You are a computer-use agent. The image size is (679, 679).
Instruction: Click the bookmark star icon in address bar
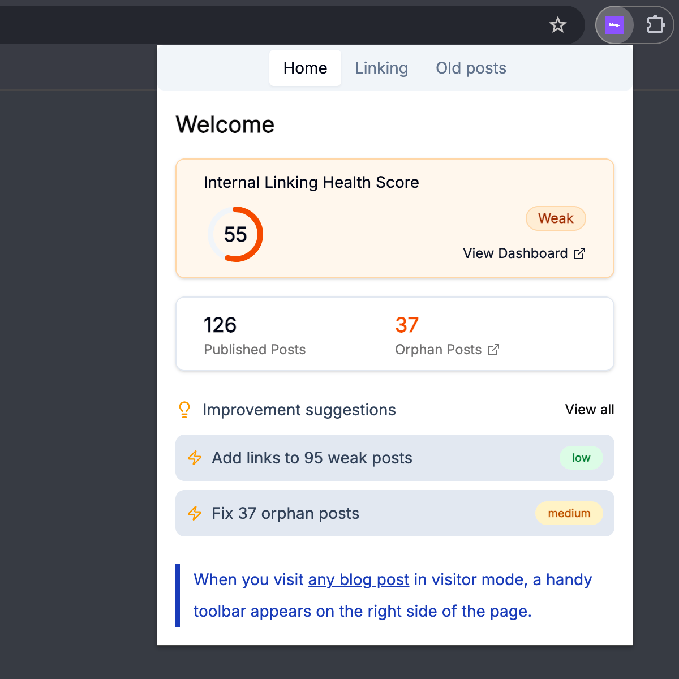(x=558, y=25)
